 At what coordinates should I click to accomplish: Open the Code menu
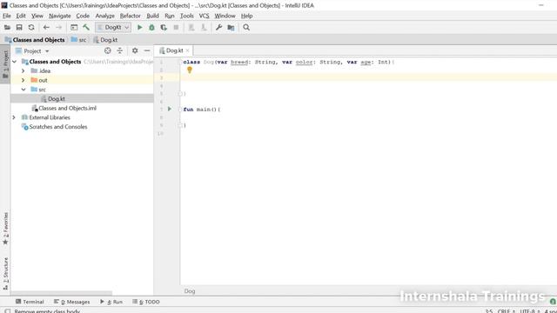coord(83,16)
